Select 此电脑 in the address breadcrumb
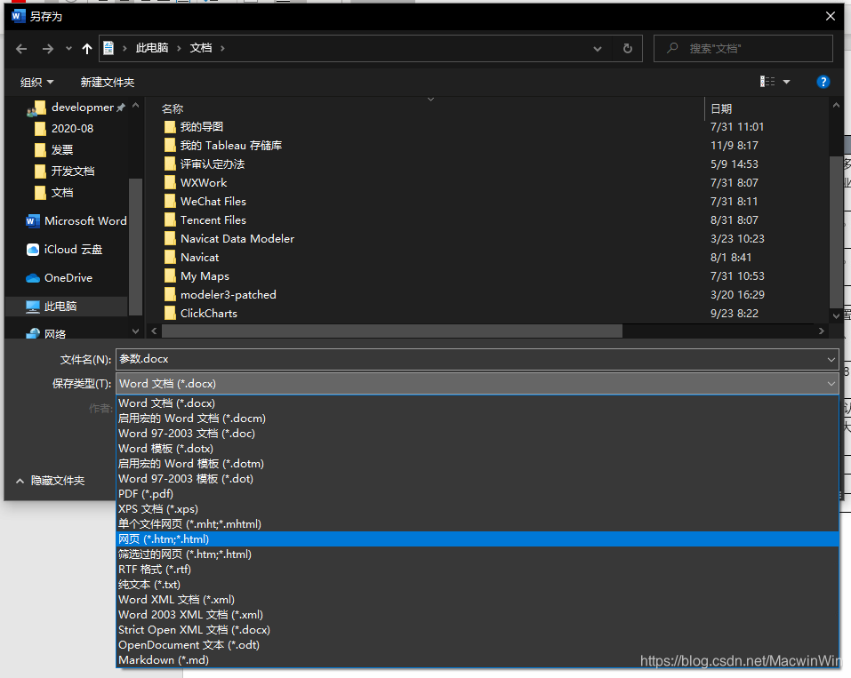Viewport: 851px width, 678px height. [152, 48]
